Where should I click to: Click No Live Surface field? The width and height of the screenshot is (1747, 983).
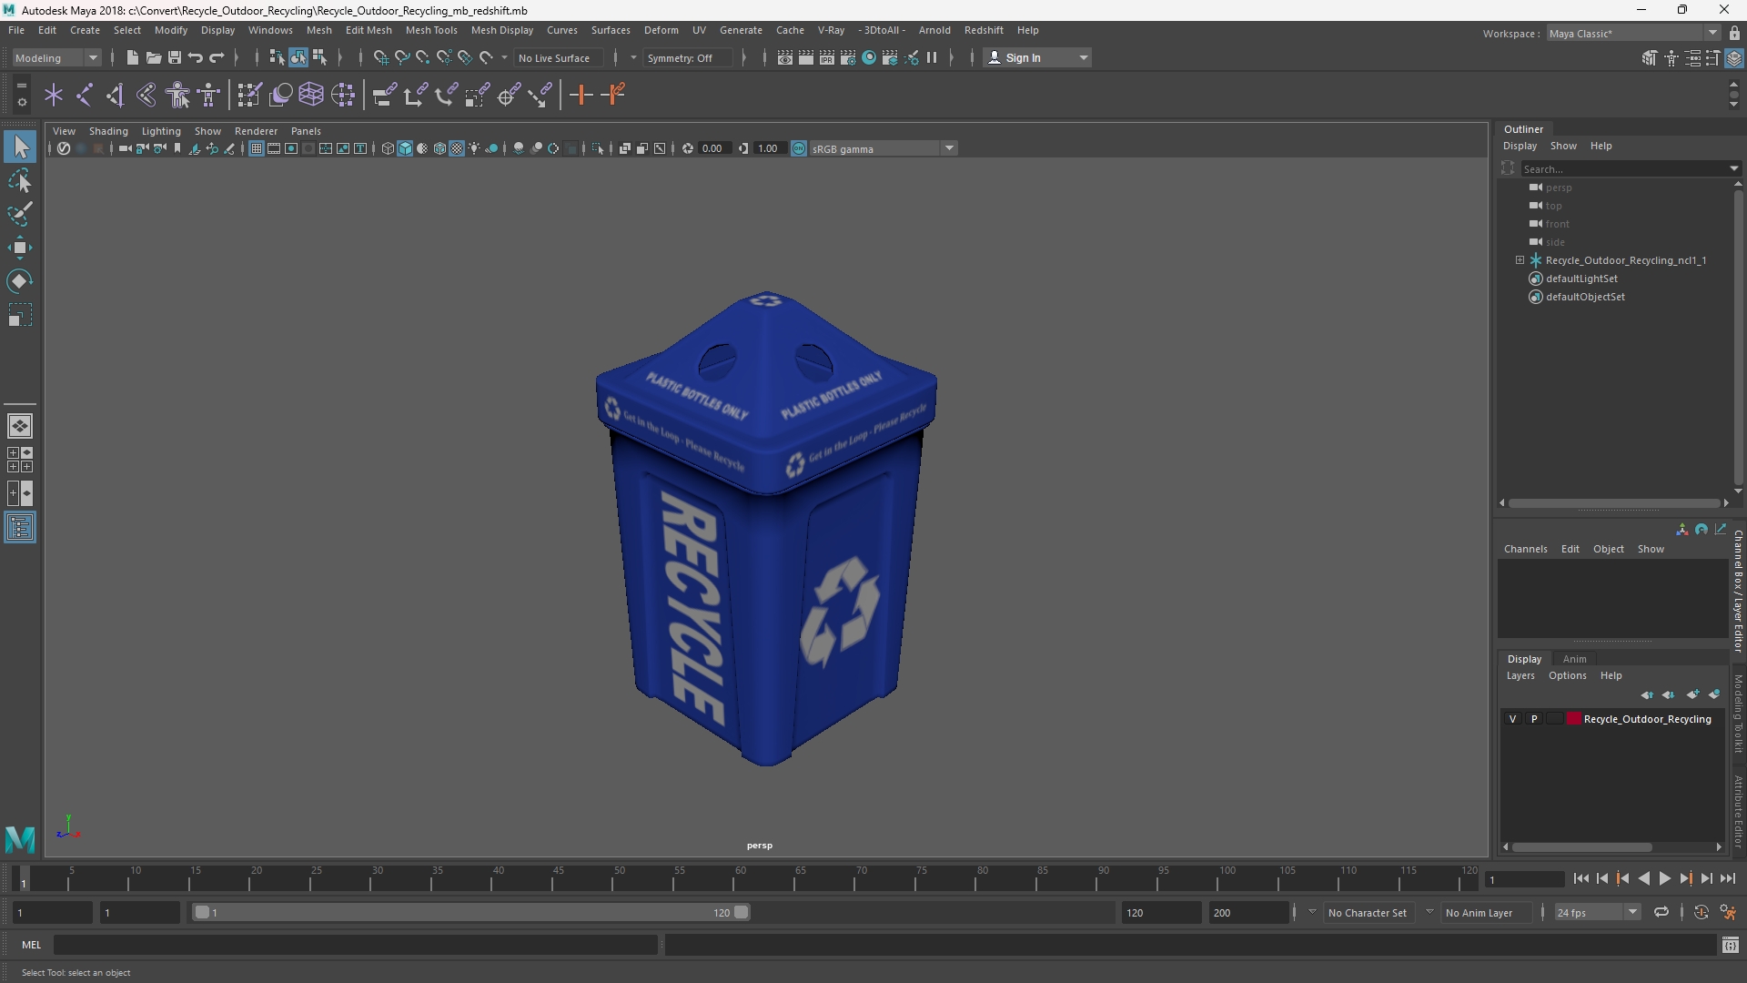pyautogui.click(x=557, y=57)
